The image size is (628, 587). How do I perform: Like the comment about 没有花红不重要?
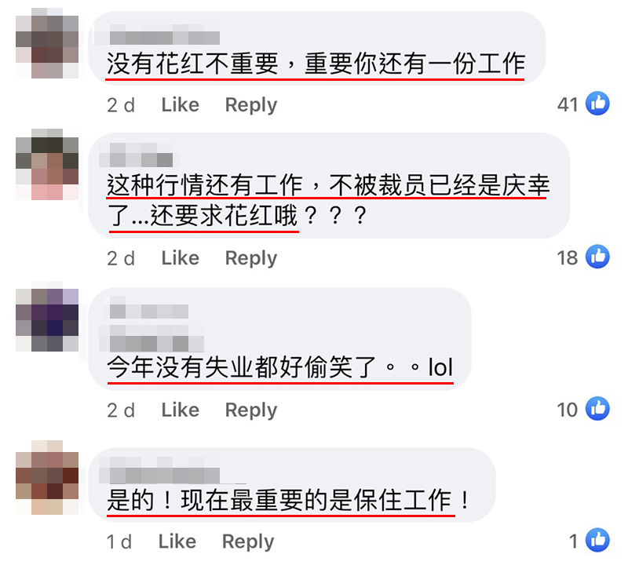[x=181, y=105]
